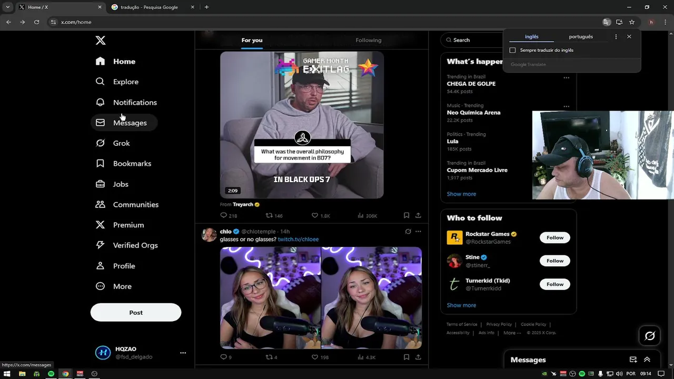Image resolution: width=674 pixels, height=379 pixels.
Task: Compose a new message in Messages drawer
Action: (633, 360)
